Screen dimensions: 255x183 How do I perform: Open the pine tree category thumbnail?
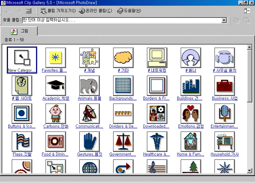[191, 166]
